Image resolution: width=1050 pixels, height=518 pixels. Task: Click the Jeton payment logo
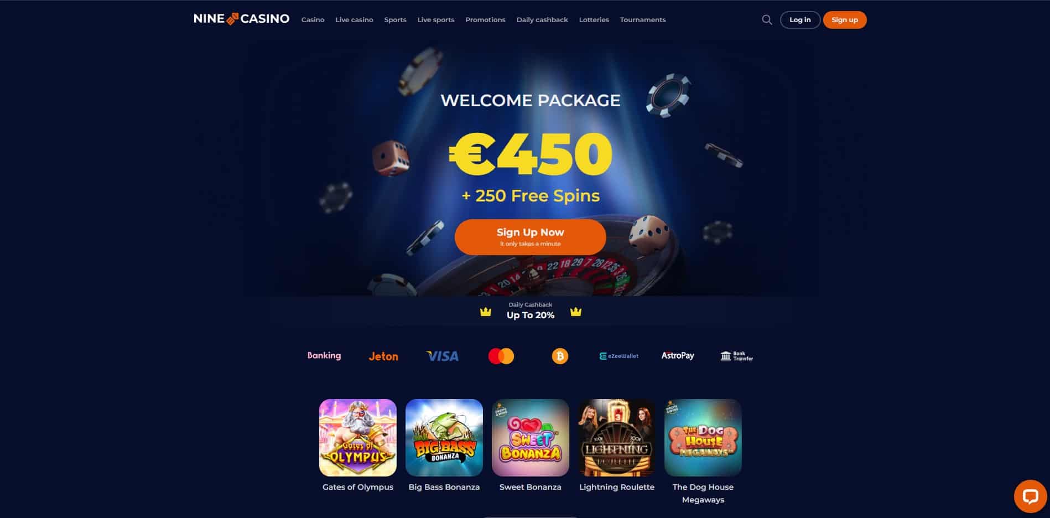tap(383, 356)
